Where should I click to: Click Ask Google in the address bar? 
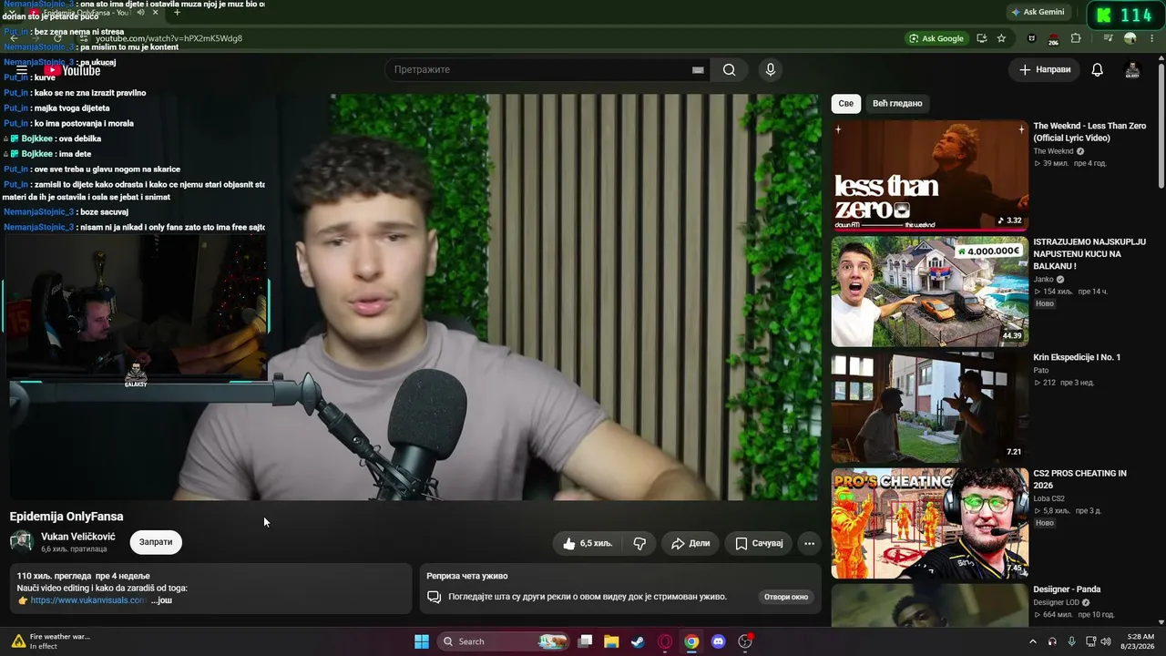coord(936,38)
